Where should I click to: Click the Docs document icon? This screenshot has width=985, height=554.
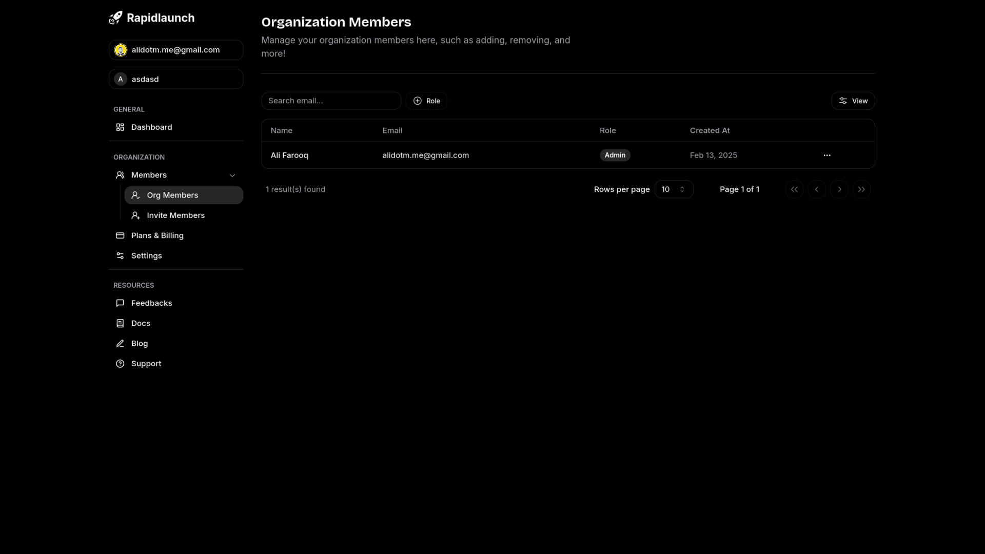(120, 323)
